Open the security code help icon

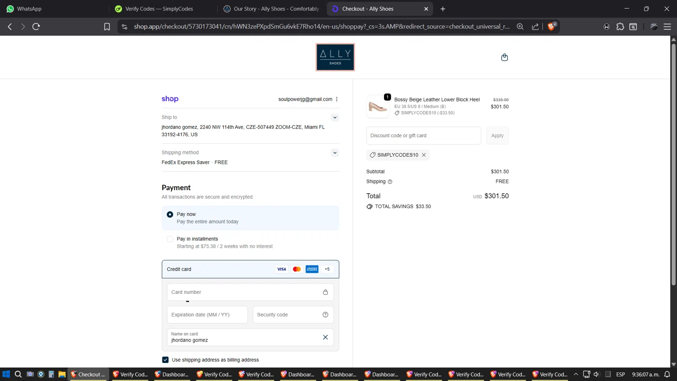325,315
